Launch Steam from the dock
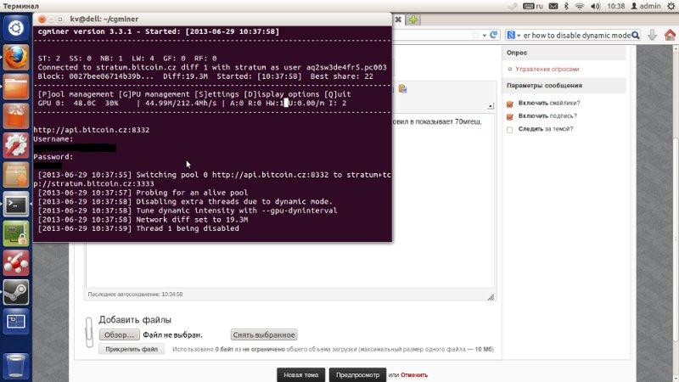The width and height of the screenshot is (679, 382). 15,291
